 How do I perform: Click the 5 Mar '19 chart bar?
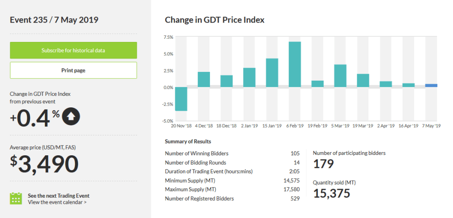pos(340,76)
